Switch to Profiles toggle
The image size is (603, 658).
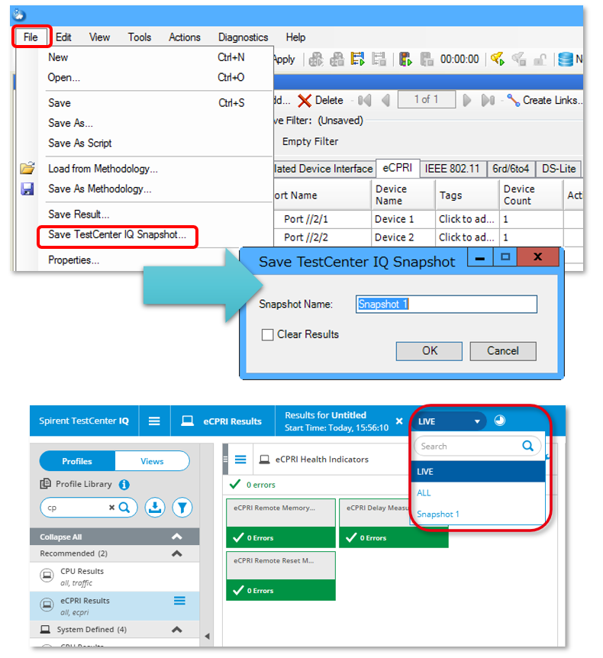(77, 461)
